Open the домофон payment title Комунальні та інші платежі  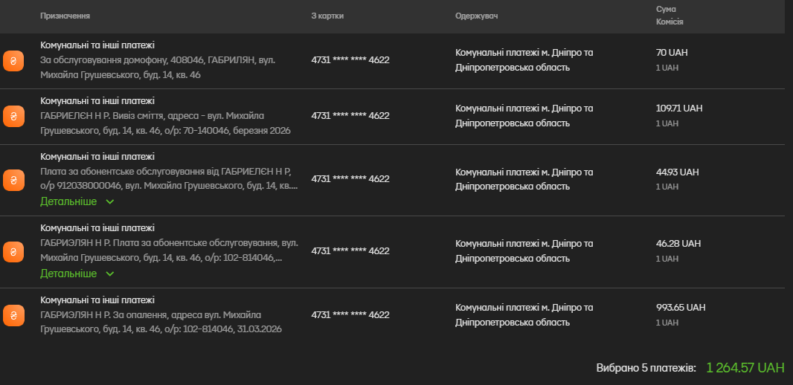click(97, 45)
